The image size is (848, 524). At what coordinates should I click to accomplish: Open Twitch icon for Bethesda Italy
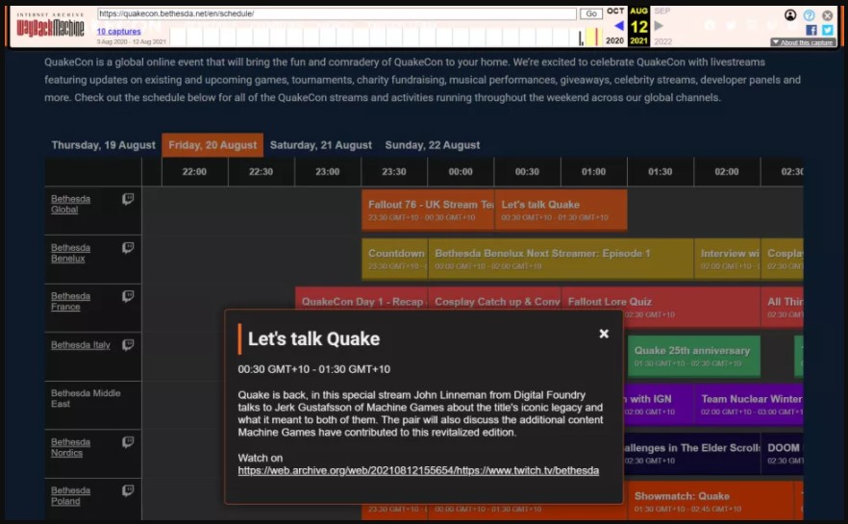[x=128, y=344]
